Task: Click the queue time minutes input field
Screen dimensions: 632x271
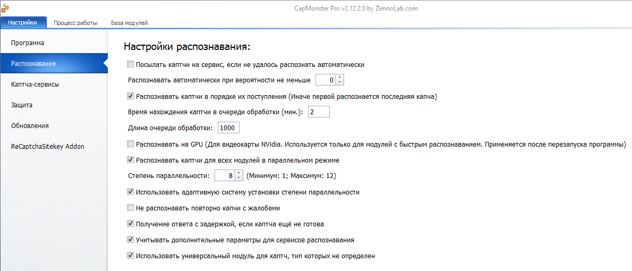Action: click(x=319, y=112)
